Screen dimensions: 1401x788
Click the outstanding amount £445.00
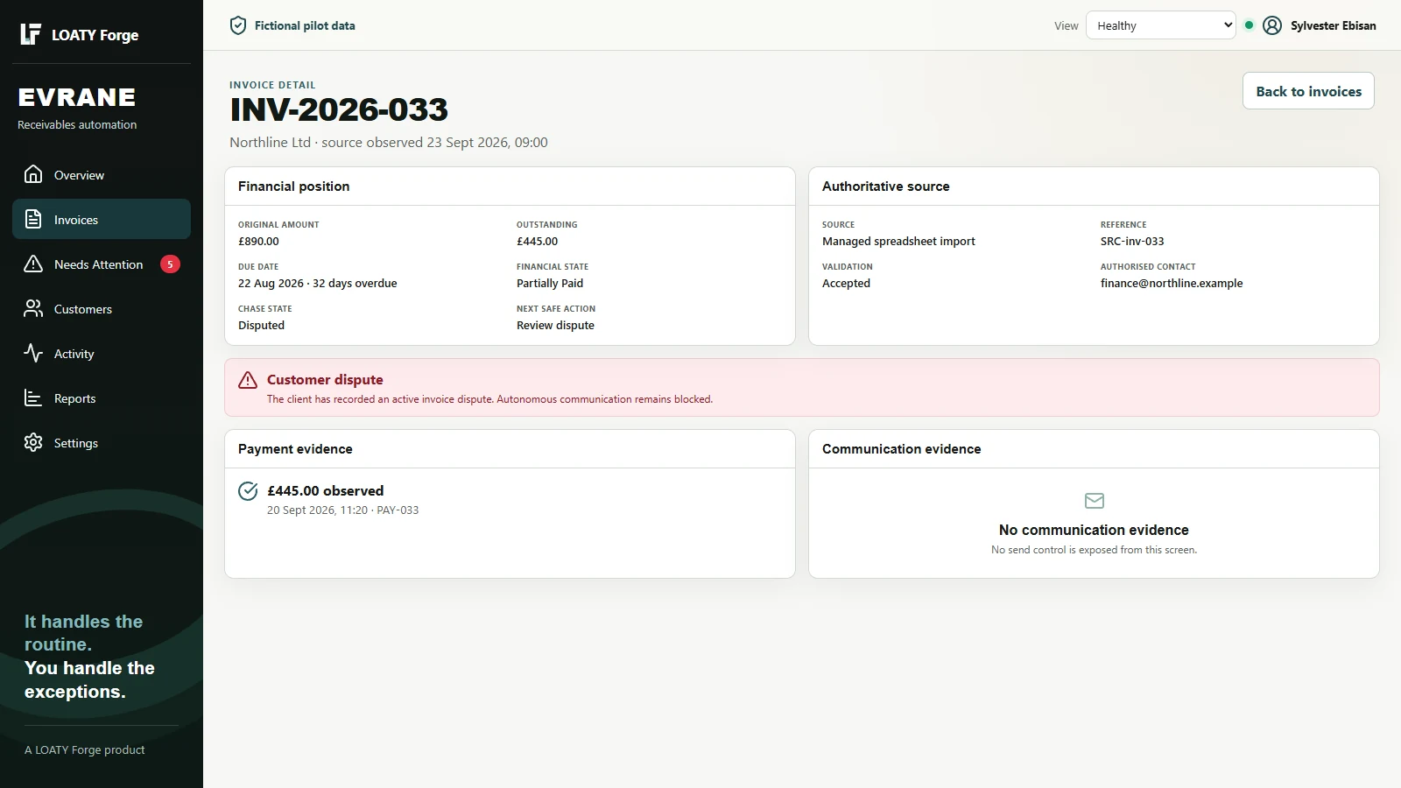coord(537,242)
